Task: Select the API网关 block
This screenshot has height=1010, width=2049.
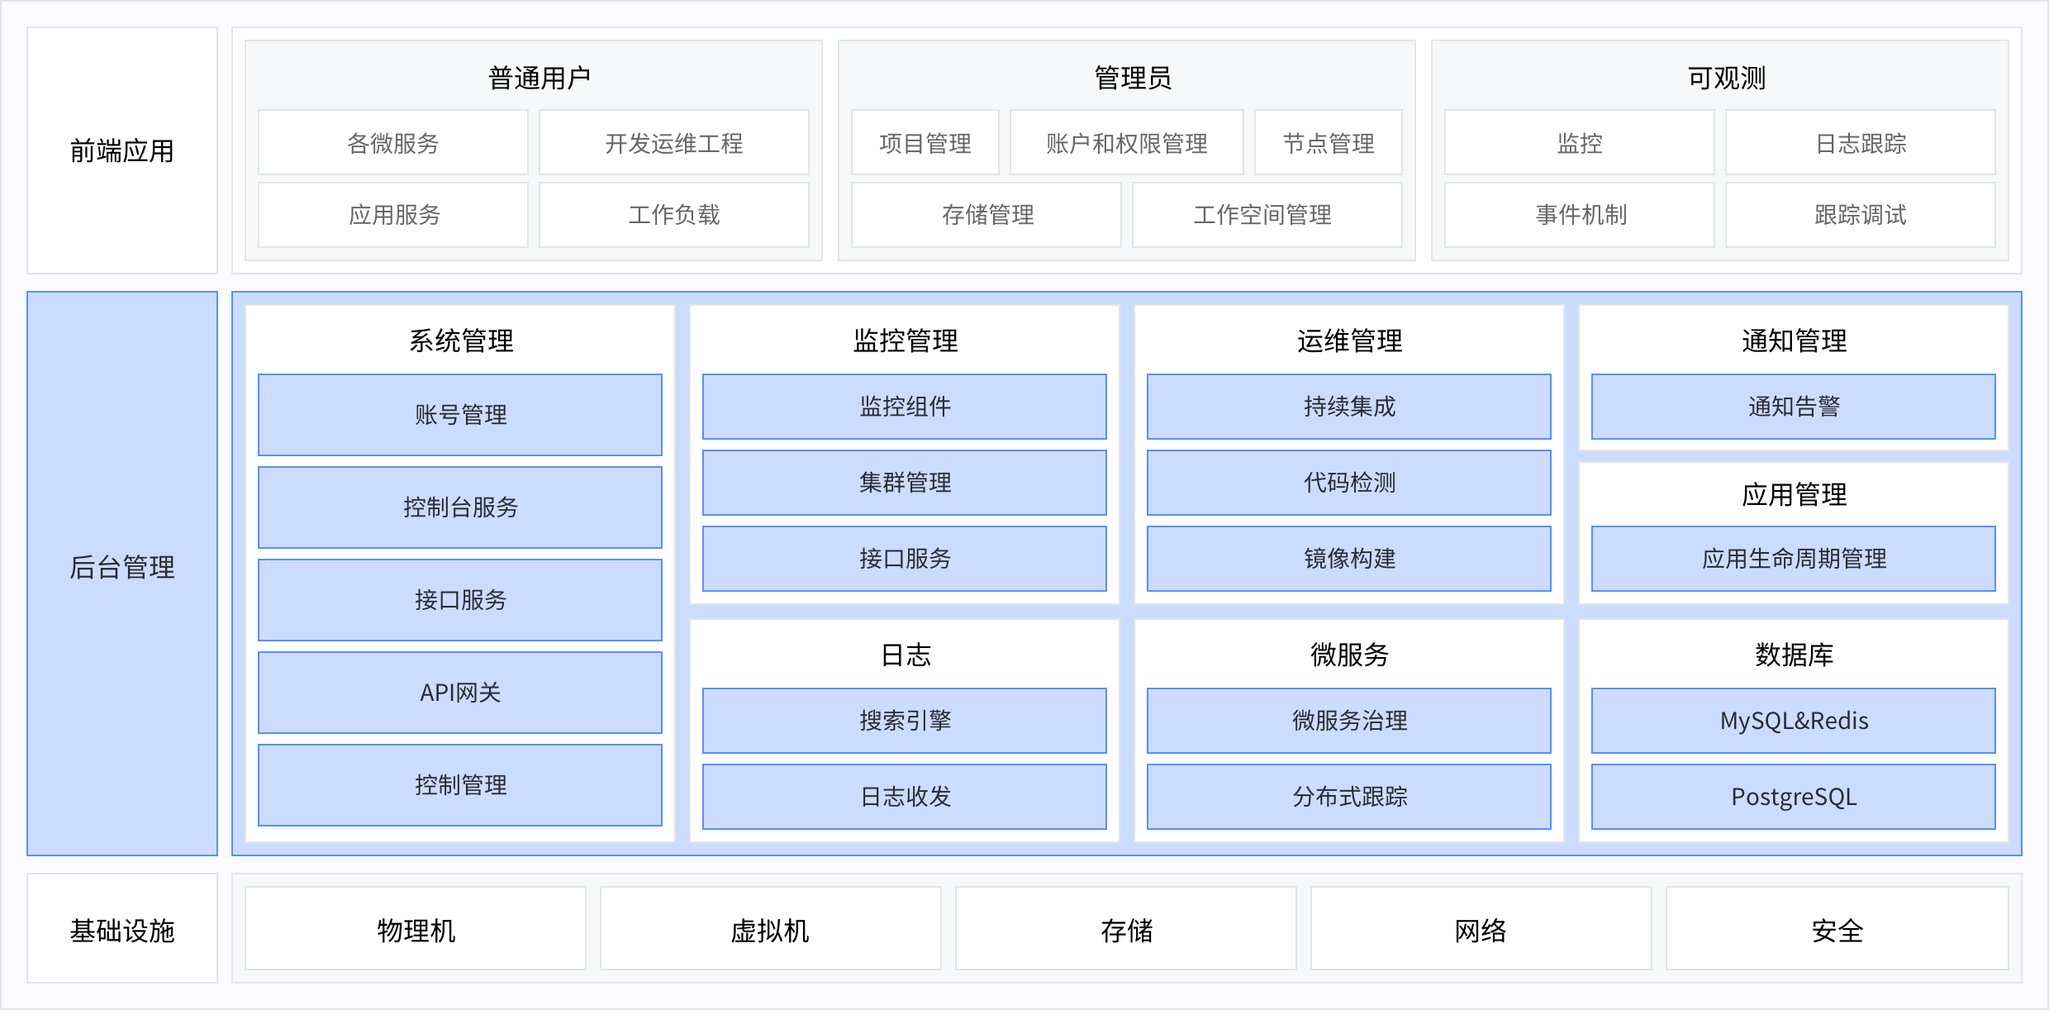Action: click(459, 693)
